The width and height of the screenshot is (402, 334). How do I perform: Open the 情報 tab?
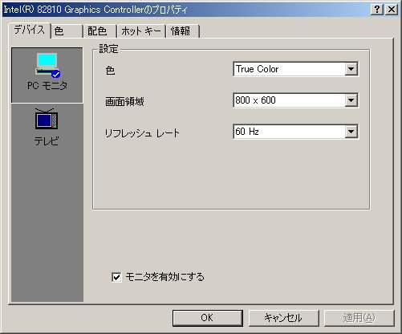(x=183, y=31)
